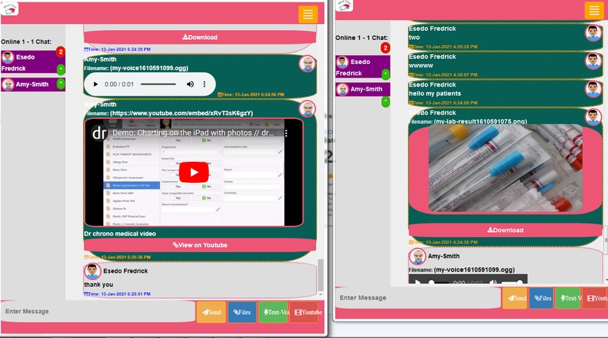This screenshot has height=338, width=608.
Task: Click my-lab-result1610591075.png filename text
Action: pyautogui.click(x=480, y=121)
